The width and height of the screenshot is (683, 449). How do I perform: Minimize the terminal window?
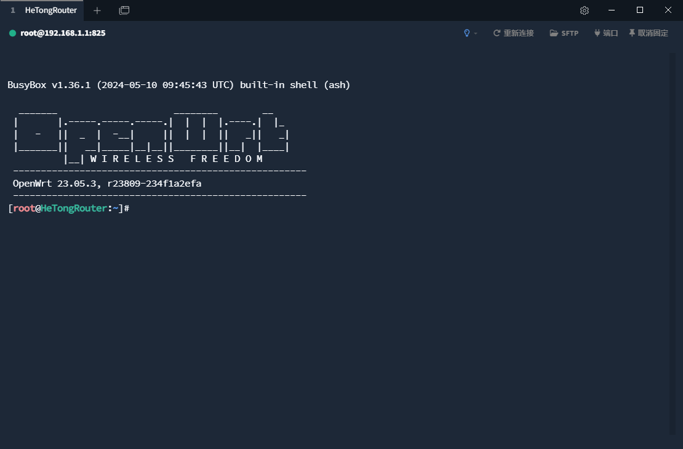[x=612, y=10]
